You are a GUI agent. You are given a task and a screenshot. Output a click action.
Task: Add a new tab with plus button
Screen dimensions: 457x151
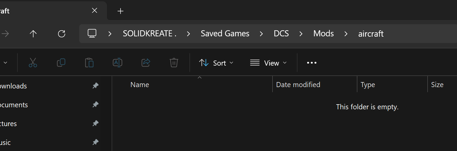(x=121, y=11)
